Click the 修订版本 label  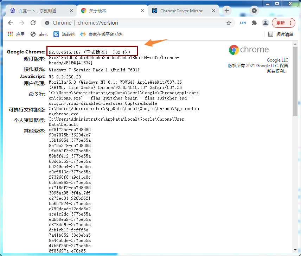point(34,59)
